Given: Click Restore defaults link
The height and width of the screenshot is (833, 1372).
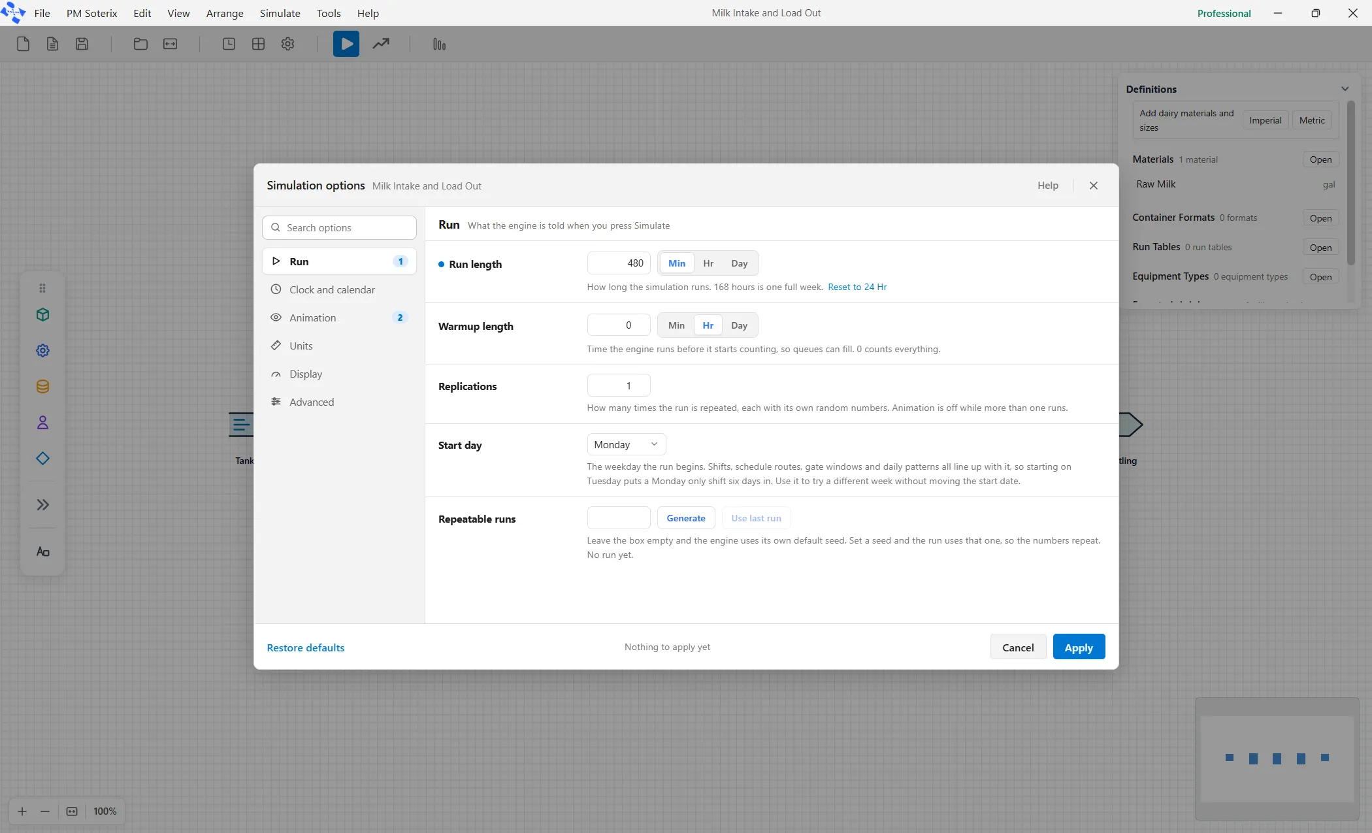Looking at the screenshot, I should [305, 647].
